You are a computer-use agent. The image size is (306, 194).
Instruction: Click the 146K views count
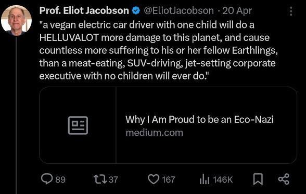(223, 179)
